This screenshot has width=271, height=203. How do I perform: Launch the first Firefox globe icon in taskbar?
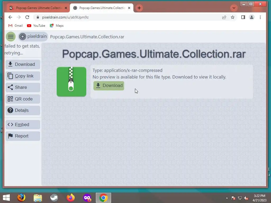21,198
